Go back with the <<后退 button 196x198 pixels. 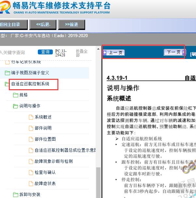pos(43,25)
